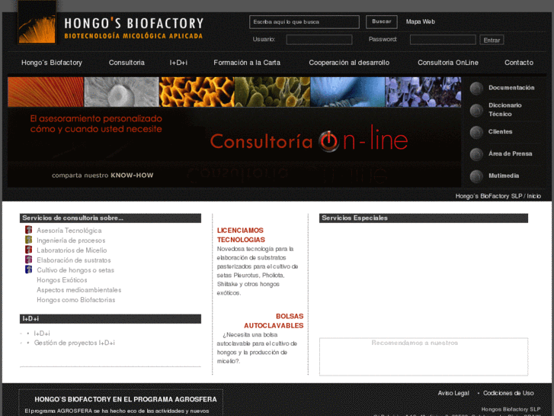The image size is (554, 416).
Task: Click the Consultoría On-line banner
Action: (x=235, y=147)
